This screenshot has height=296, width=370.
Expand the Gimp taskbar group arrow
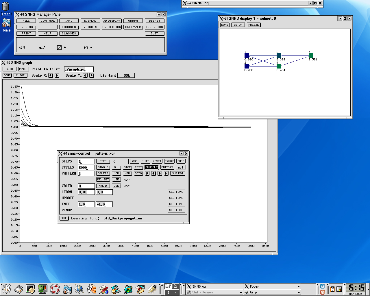[x=299, y=292]
